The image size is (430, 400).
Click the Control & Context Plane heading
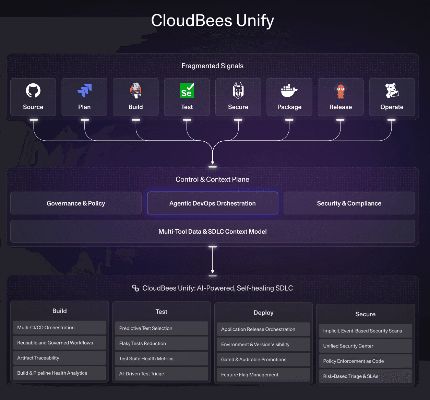click(x=213, y=179)
